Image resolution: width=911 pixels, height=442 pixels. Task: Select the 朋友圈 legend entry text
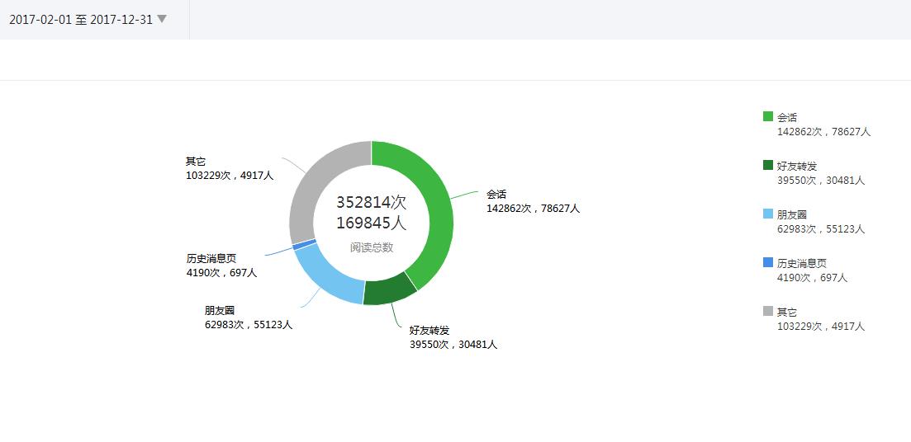click(x=792, y=214)
